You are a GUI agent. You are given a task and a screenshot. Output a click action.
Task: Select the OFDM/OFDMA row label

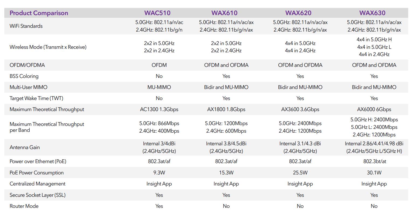coord(27,65)
